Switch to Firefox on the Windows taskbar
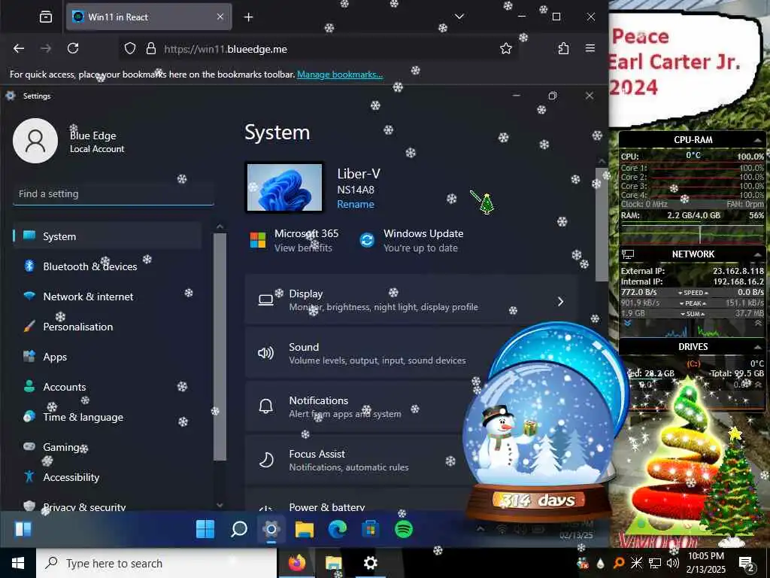The height and width of the screenshot is (578, 770). coord(297,563)
